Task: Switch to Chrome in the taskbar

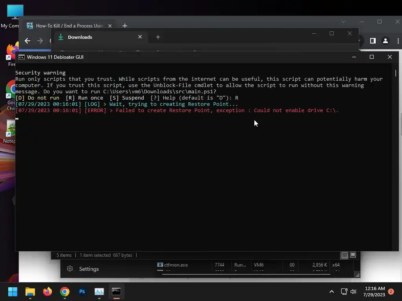Action: point(65,292)
